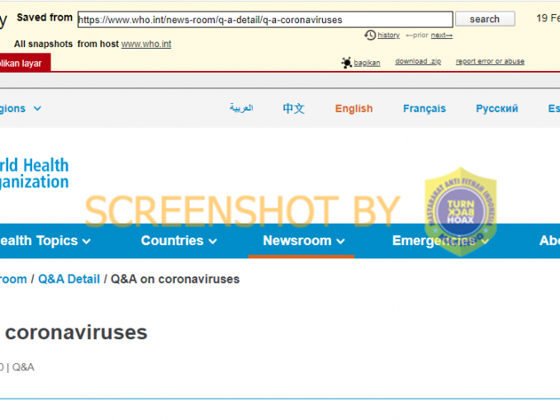Click the World Health Organization logo
Viewport: 560px width, 420px height.
pyautogui.click(x=35, y=173)
